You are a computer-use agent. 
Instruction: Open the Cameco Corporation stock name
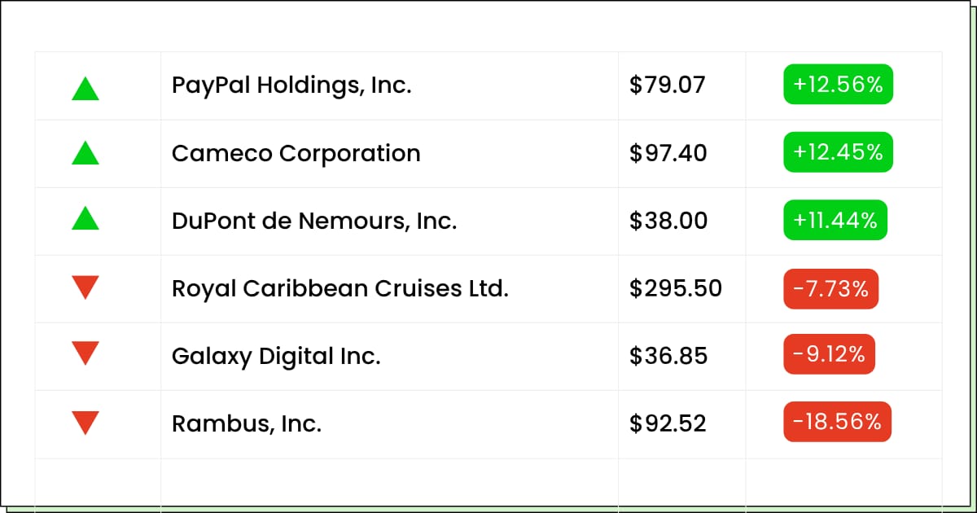[x=296, y=153]
